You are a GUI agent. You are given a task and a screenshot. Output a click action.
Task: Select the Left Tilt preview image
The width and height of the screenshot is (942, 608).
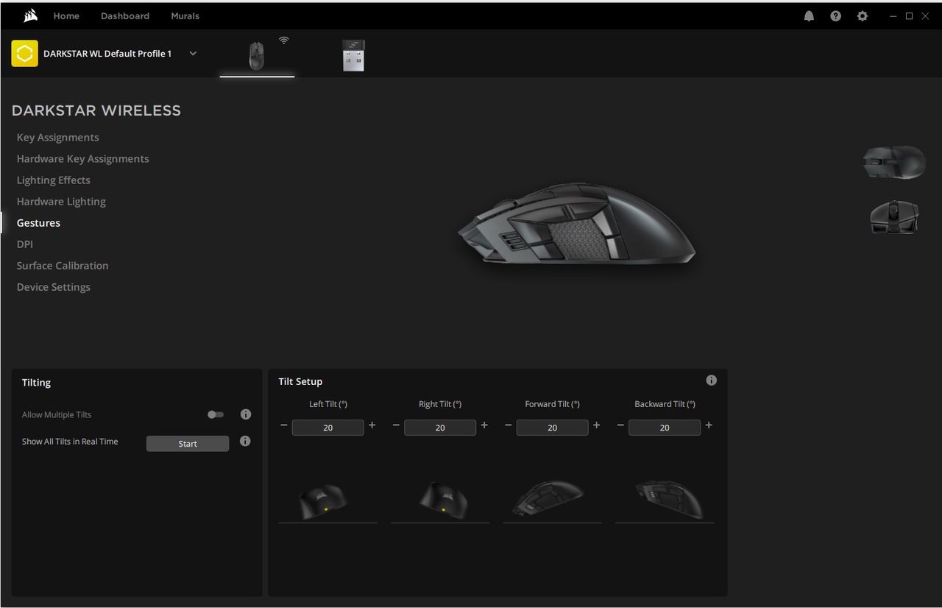323,501
